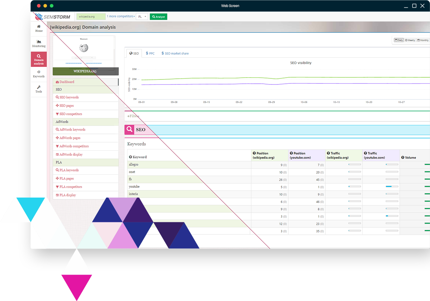Click the wikipedia.org domain input field

tap(91, 16)
